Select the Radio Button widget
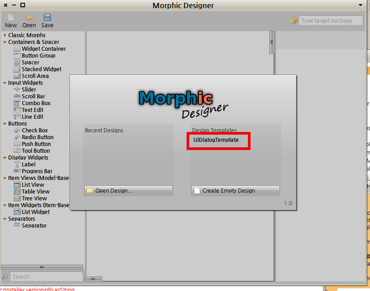The width and height of the screenshot is (370, 291). click(37, 137)
